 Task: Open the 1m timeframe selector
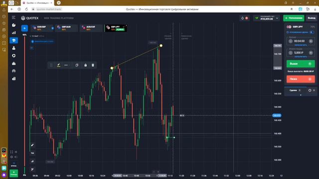[32, 153]
